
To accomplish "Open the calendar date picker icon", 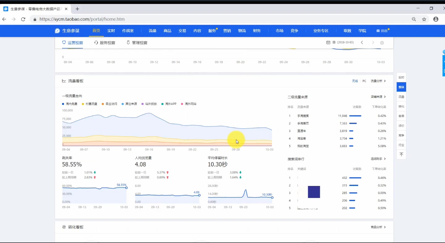I will (328, 42).
